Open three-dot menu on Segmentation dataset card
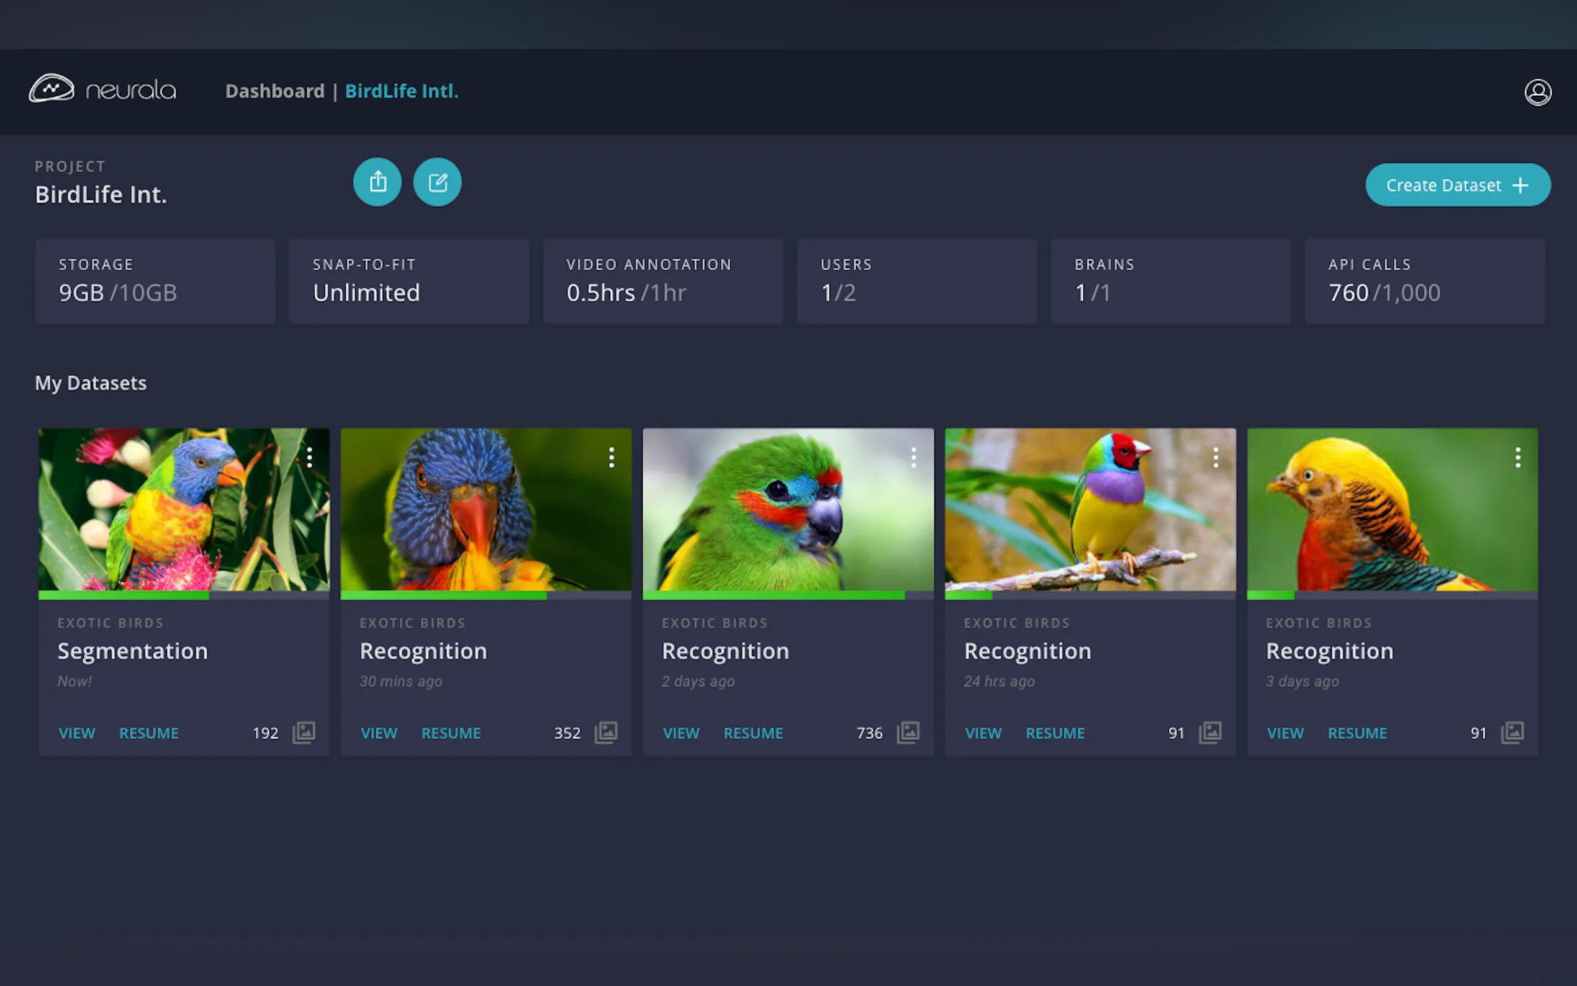The height and width of the screenshot is (986, 1577). (310, 457)
